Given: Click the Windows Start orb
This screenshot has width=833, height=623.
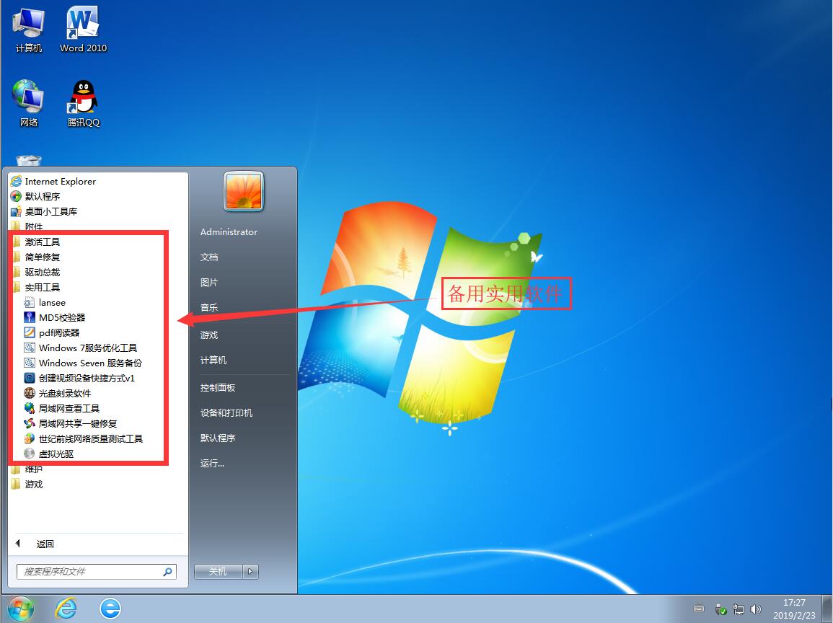Looking at the screenshot, I should click(x=20, y=609).
